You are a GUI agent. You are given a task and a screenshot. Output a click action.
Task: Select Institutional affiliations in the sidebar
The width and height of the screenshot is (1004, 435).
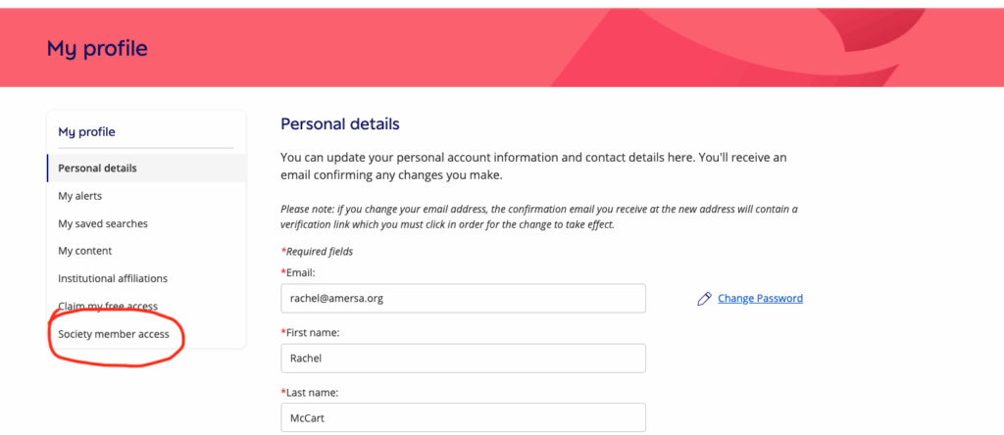[x=113, y=278]
